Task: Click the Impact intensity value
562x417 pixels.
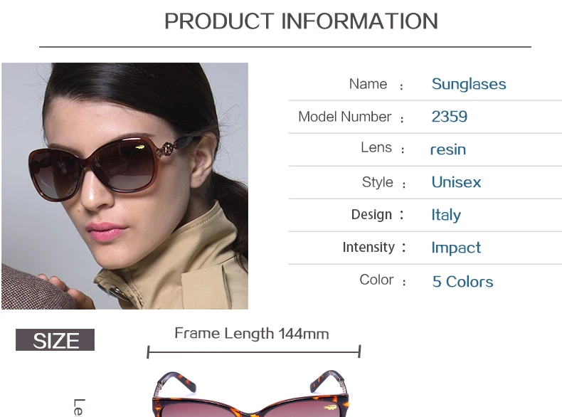Action: 456,248
